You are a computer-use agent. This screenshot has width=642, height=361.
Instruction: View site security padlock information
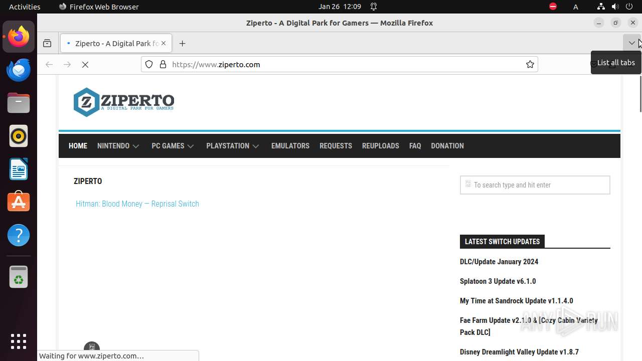163,64
